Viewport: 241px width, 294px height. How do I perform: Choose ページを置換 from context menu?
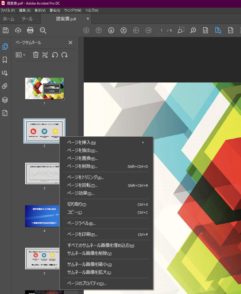point(106,158)
